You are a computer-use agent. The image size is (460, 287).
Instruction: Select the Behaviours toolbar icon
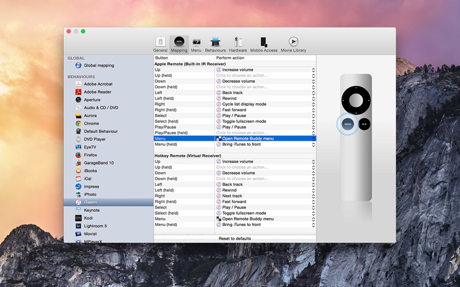[x=215, y=44]
